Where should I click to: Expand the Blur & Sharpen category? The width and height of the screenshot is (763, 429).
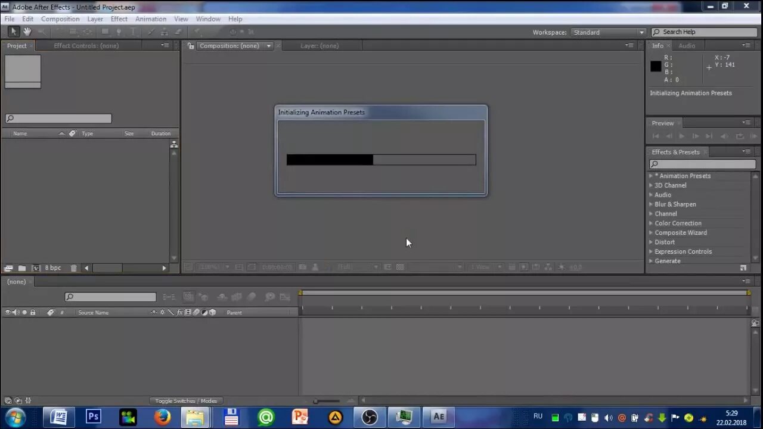651,204
